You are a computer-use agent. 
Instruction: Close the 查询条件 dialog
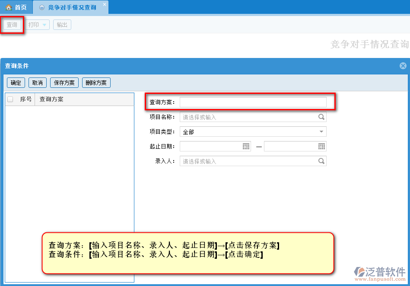(403, 66)
